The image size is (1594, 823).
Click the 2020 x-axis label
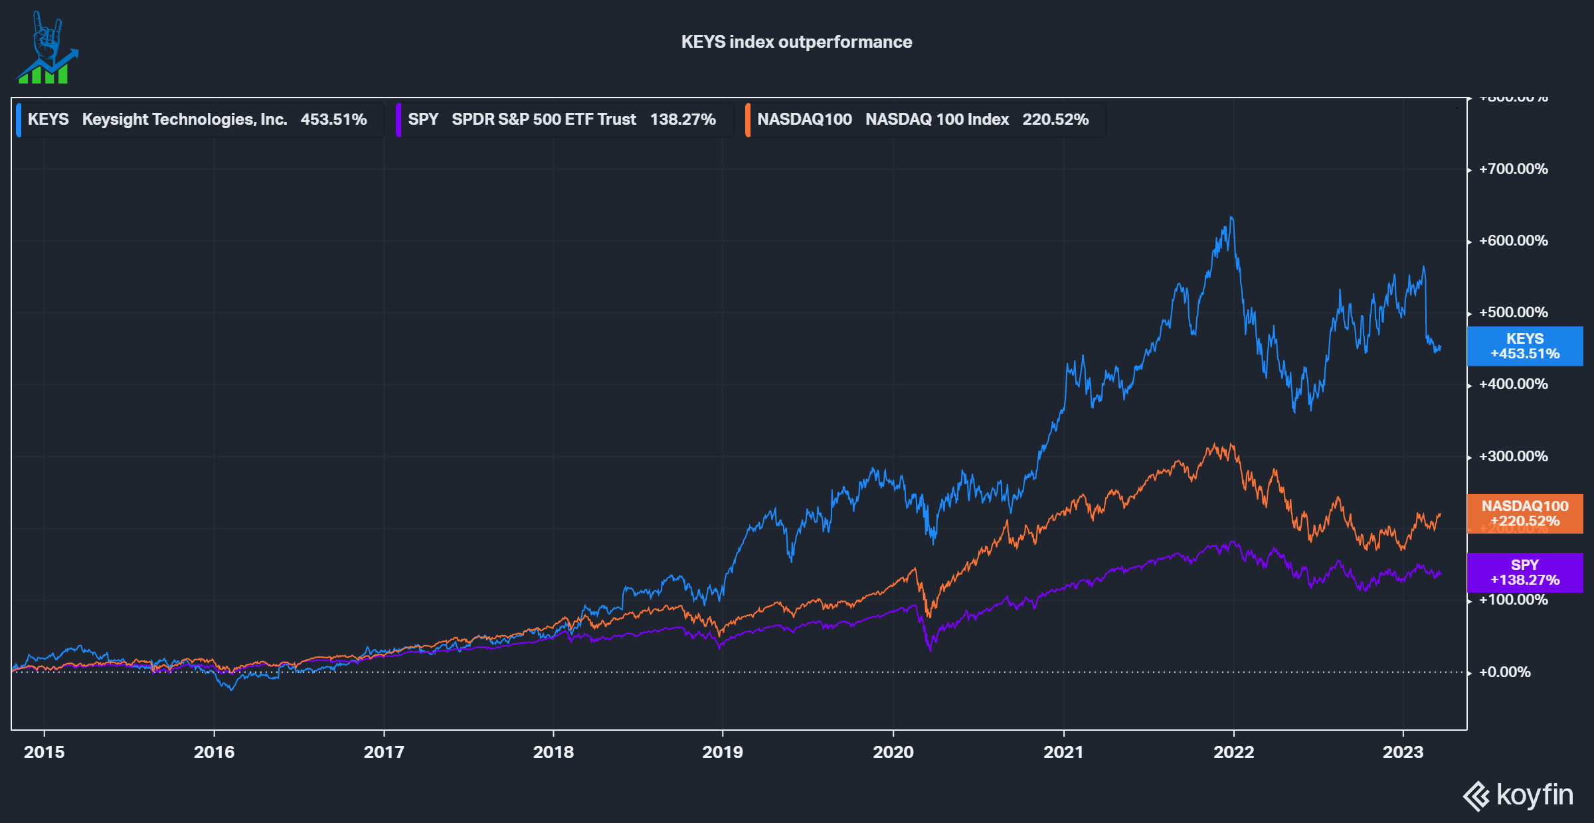point(893,752)
